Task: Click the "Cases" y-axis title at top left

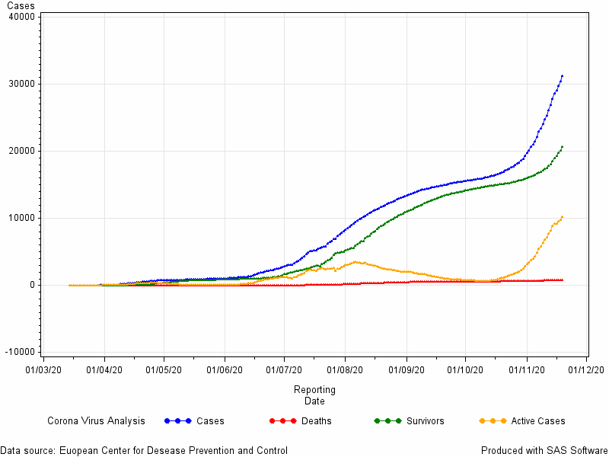Action: pyautogui.click(x=21, y=5)
